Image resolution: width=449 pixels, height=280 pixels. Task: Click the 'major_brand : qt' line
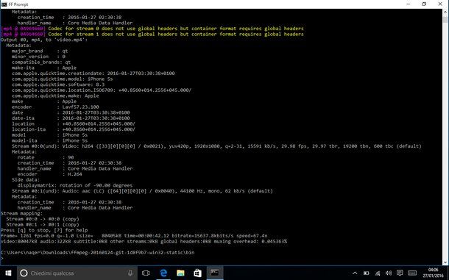(x=40, y=51)
